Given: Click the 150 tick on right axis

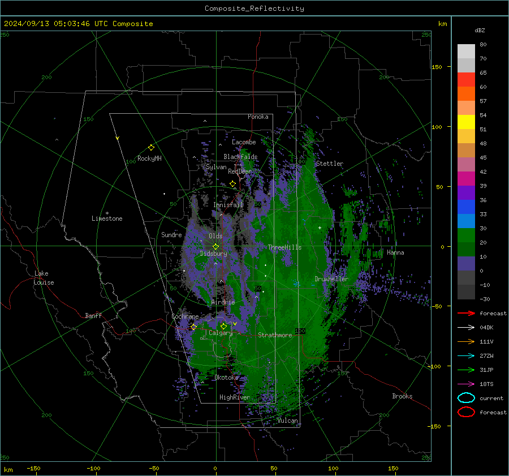Looking at the screenshot, I should tap(437, 67).
